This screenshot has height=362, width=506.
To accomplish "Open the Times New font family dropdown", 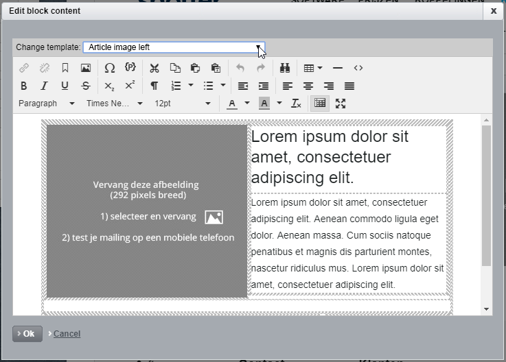I will click(114, 104).
